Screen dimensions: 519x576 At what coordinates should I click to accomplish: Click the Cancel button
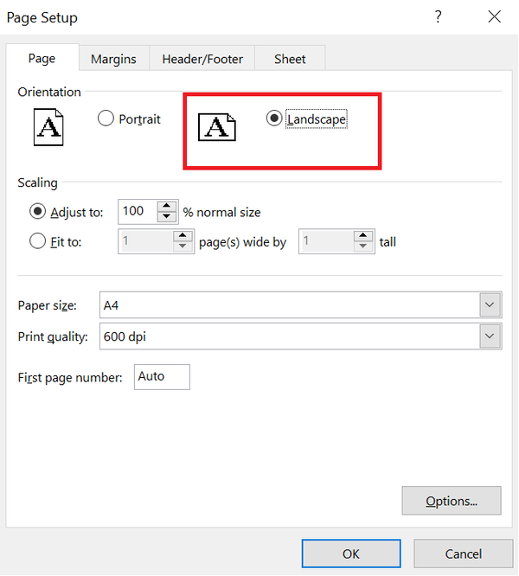pyautogui.click(x=463, y=554)
